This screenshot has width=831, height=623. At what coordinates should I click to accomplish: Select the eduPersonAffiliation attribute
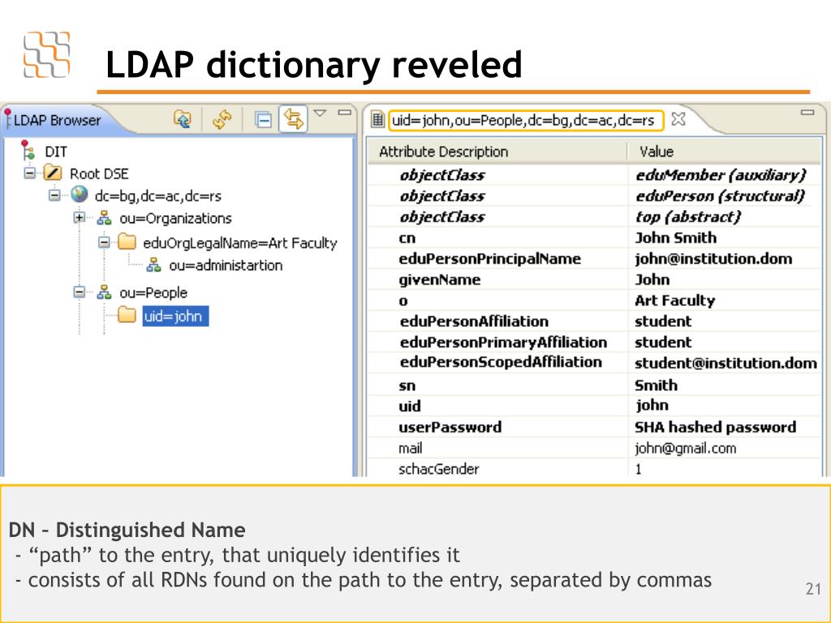click(x=474, y=321)
